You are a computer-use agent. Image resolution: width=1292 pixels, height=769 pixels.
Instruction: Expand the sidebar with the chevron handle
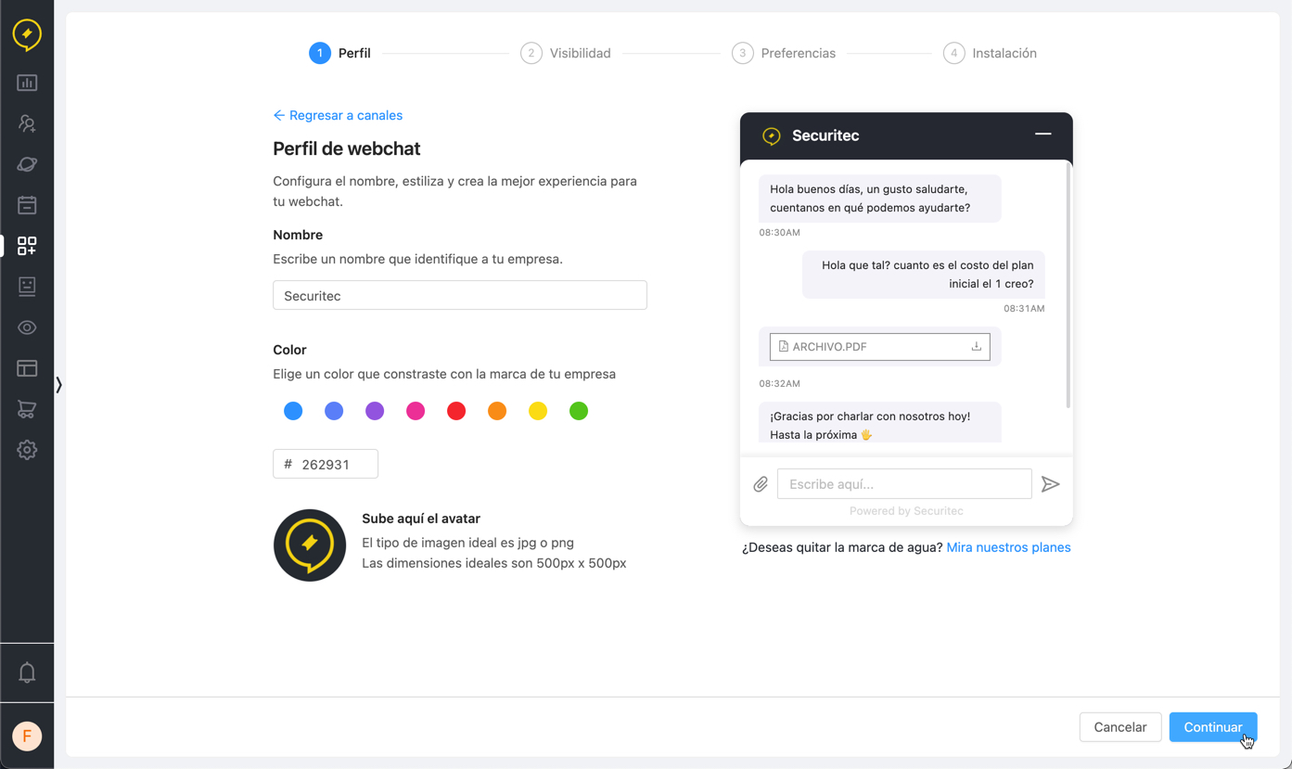pyautogui.click(x=58, y=384)
